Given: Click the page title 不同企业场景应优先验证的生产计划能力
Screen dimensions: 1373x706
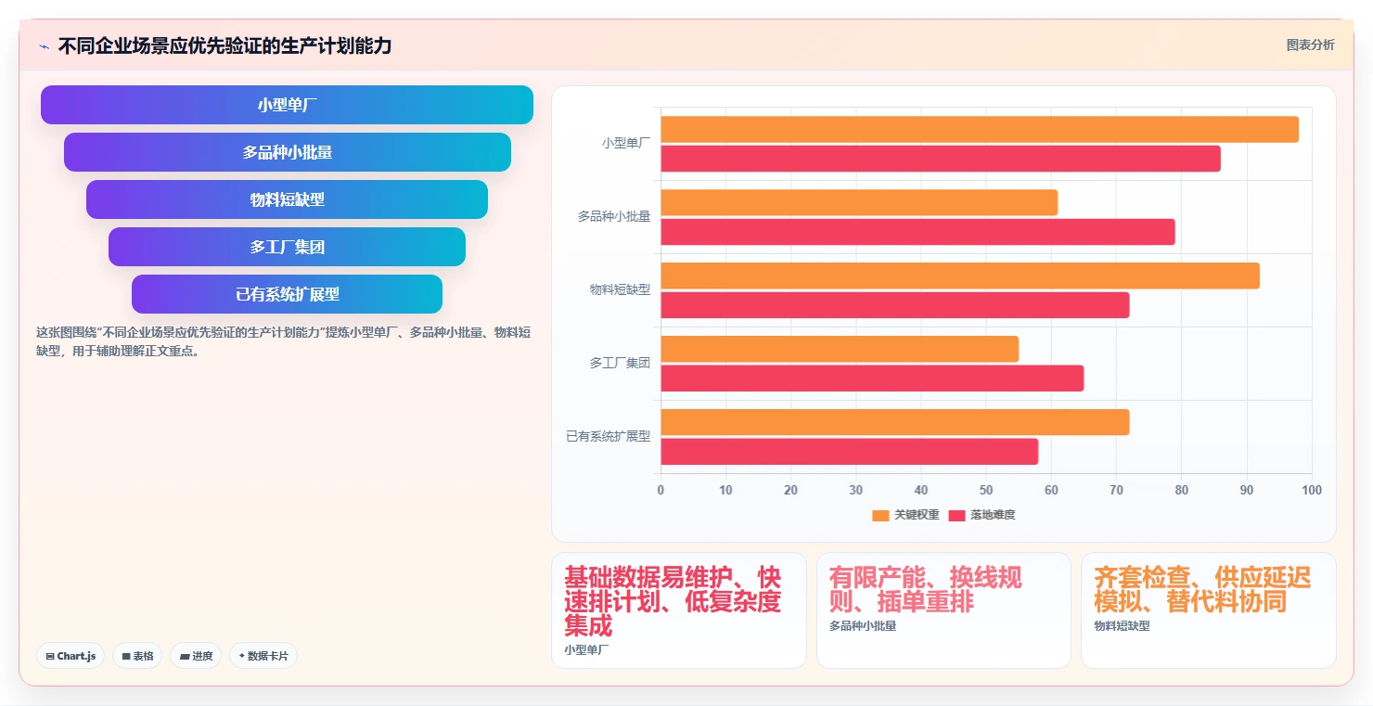Looking at the screenshot, I should pos(225,45).
